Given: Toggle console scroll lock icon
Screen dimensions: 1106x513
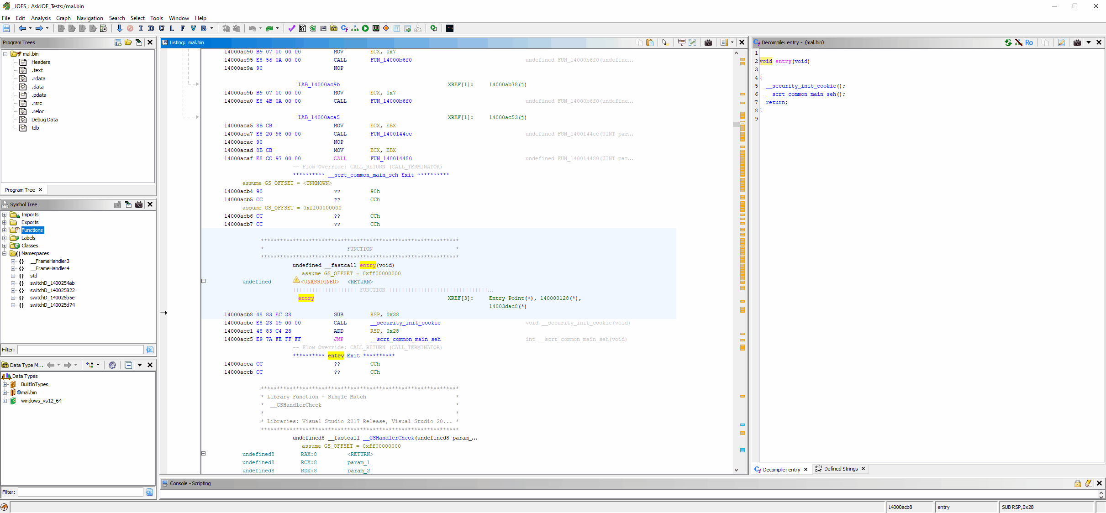Looking at the screenshot, I should click(x=1078, y=483).
